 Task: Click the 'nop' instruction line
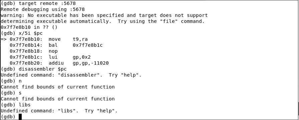(34, 51)
